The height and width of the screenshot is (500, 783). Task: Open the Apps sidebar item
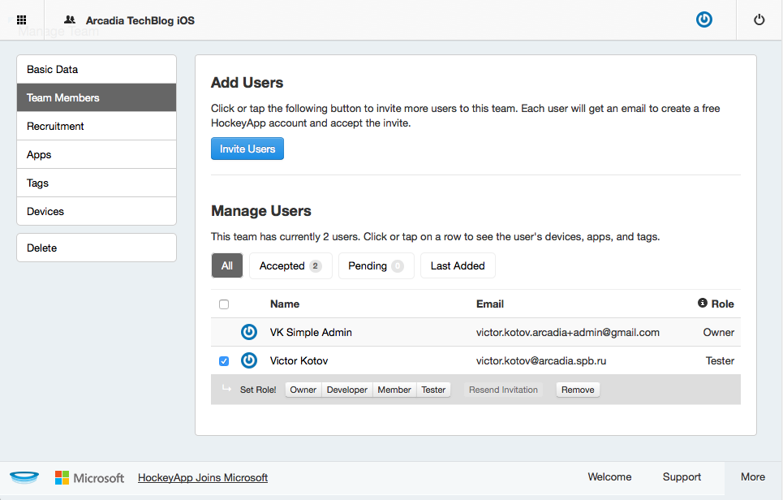(x=97, y=154)
